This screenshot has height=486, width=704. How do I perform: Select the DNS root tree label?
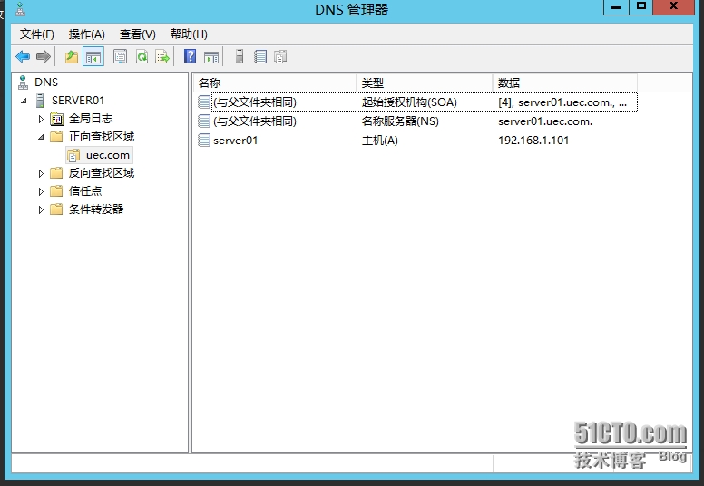point(46,83)
